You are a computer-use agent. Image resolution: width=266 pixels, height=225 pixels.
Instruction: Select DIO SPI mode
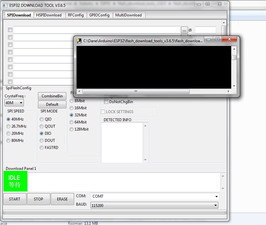[x=45, y=133]
